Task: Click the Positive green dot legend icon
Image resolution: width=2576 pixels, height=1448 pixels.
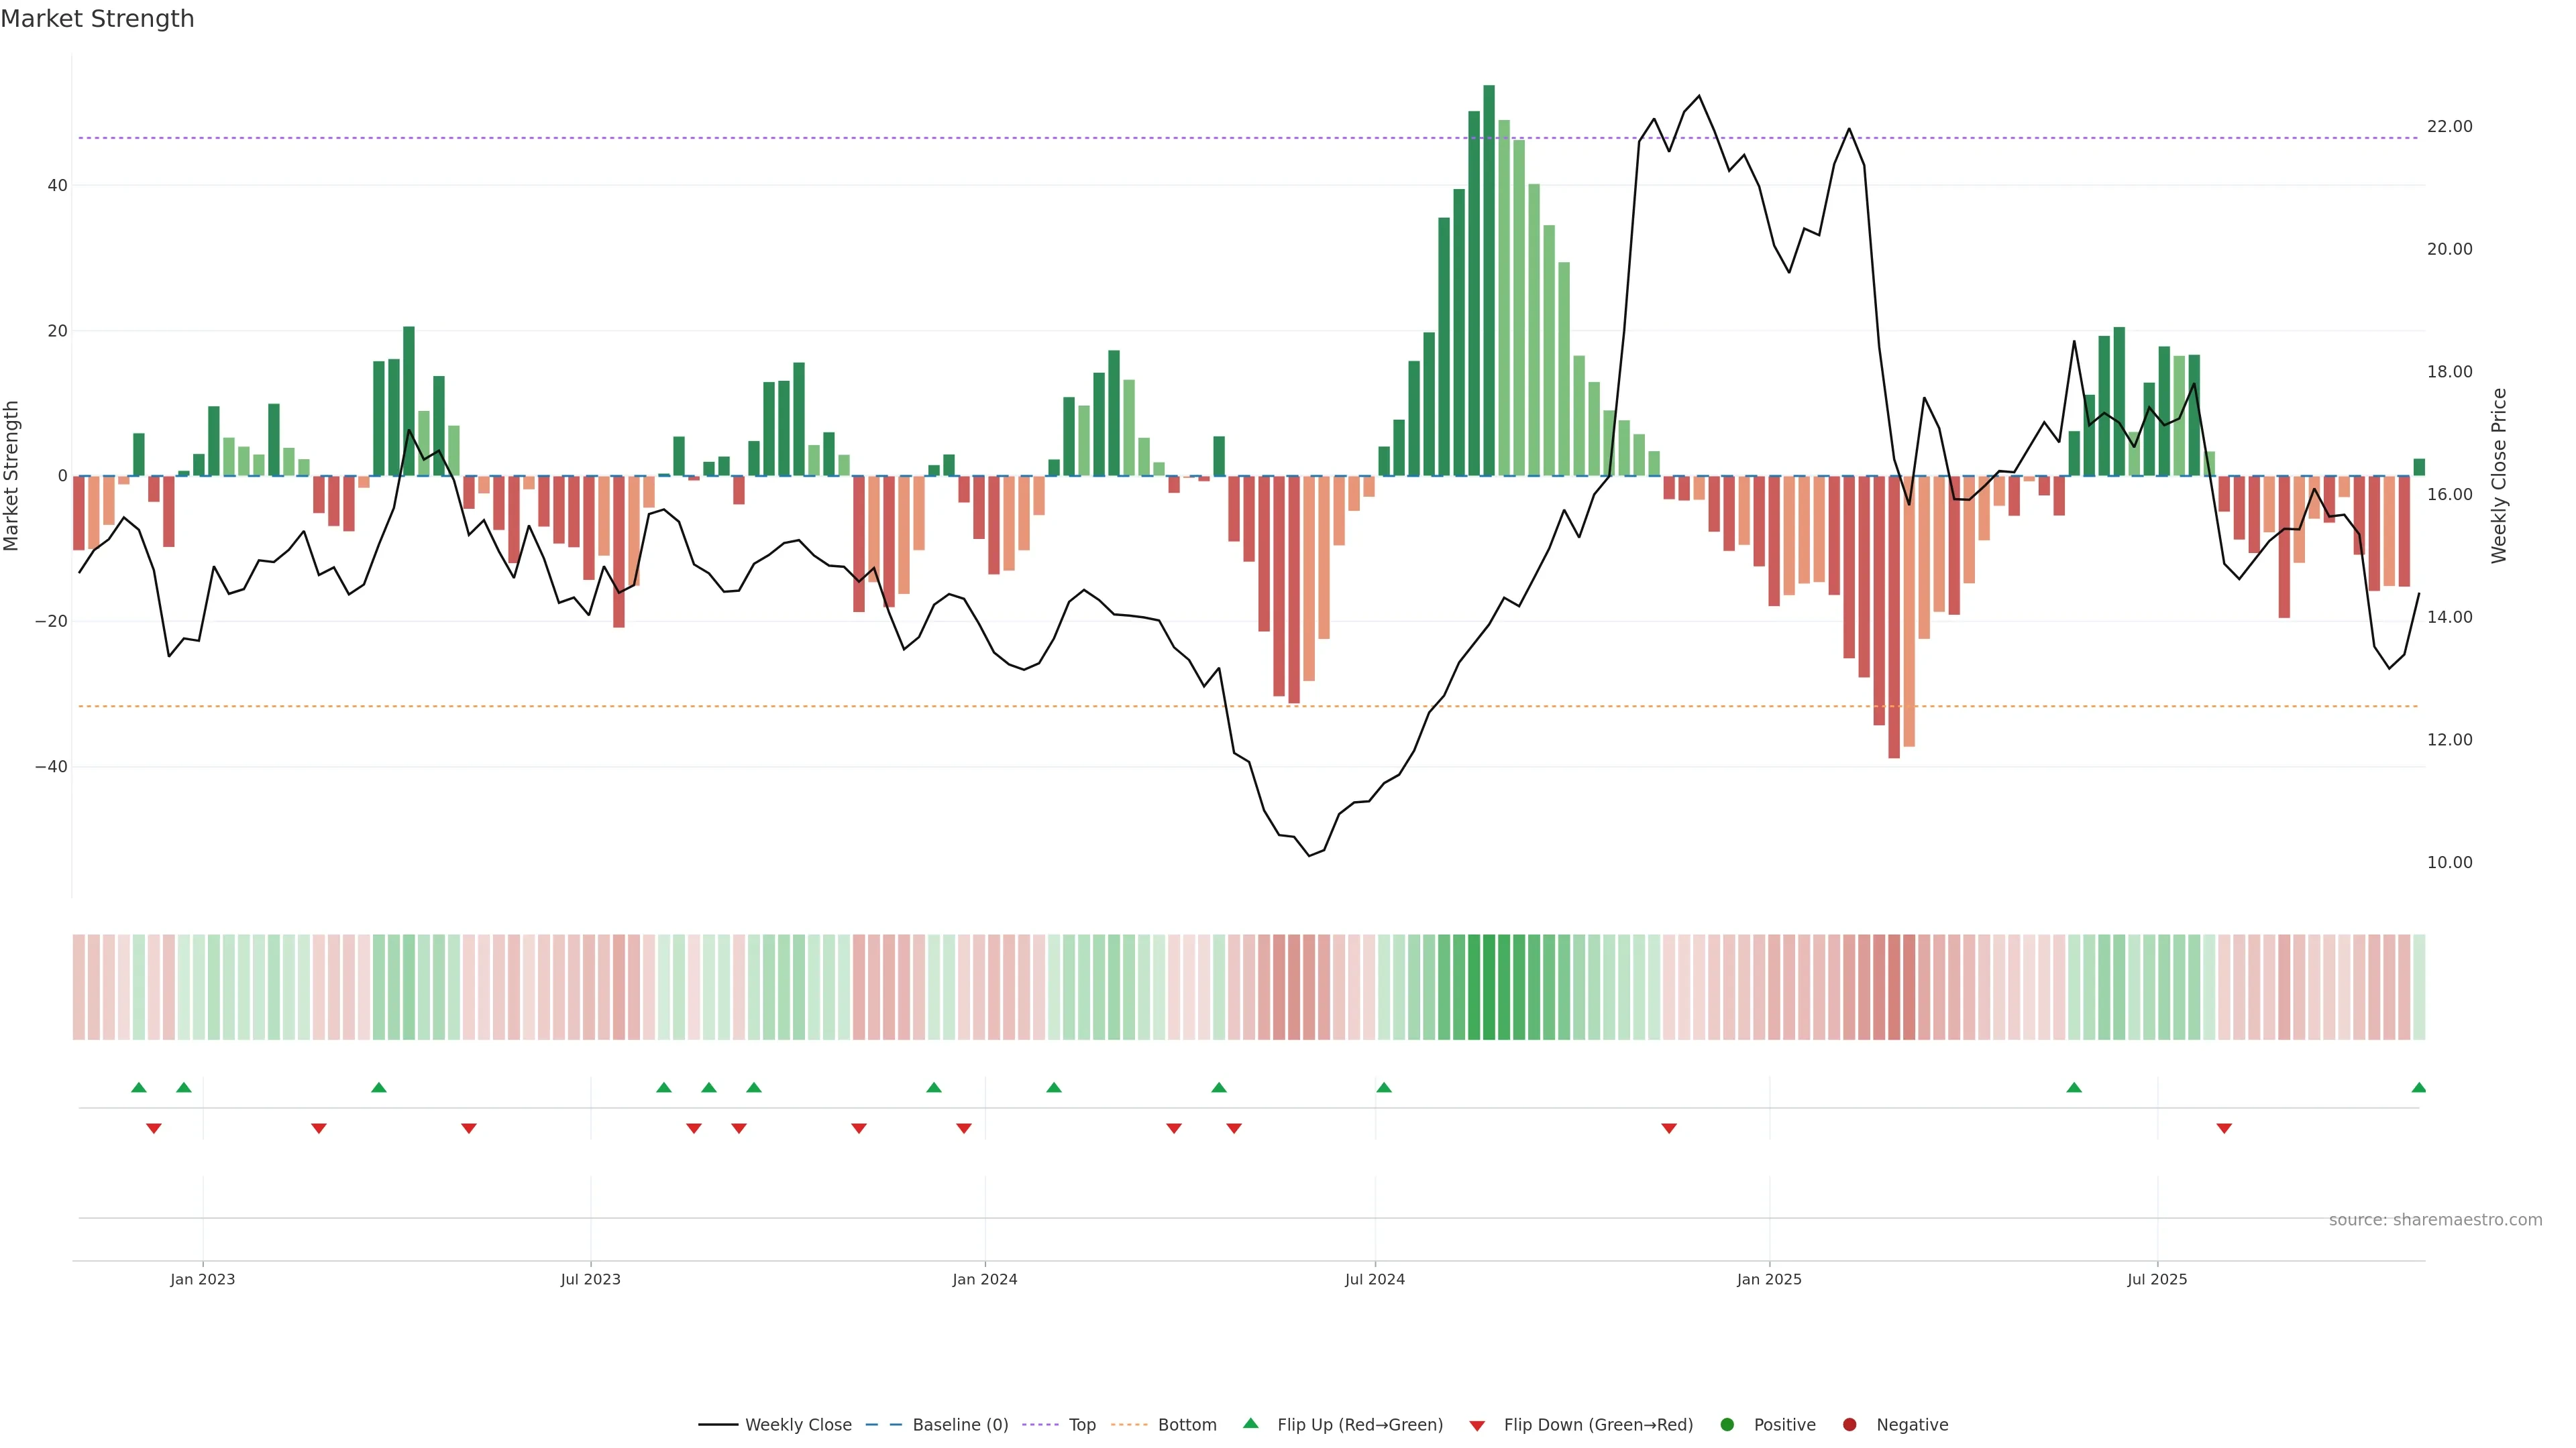Action: [1727, 1424]
